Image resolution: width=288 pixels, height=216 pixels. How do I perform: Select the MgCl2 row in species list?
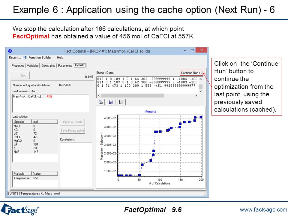35,141
